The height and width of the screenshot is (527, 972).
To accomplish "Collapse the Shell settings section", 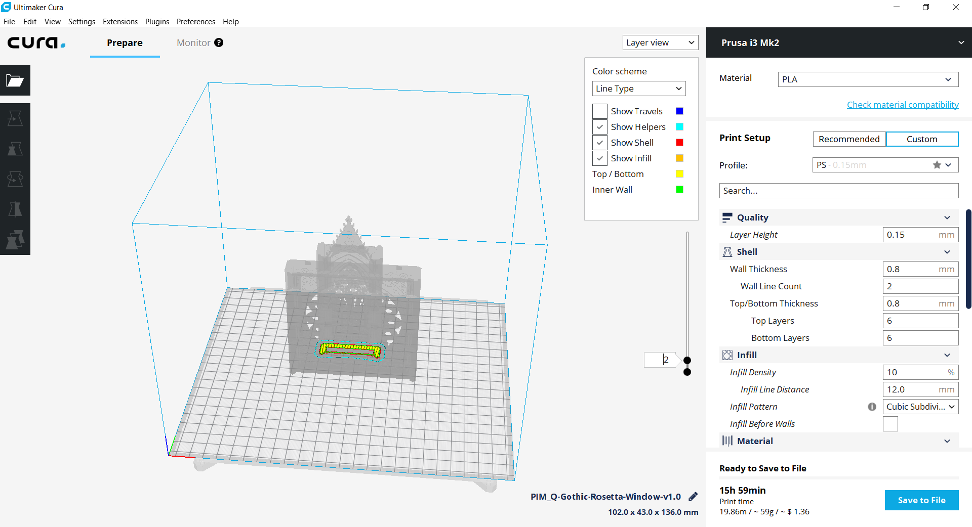I will click(x=947, y=251).
